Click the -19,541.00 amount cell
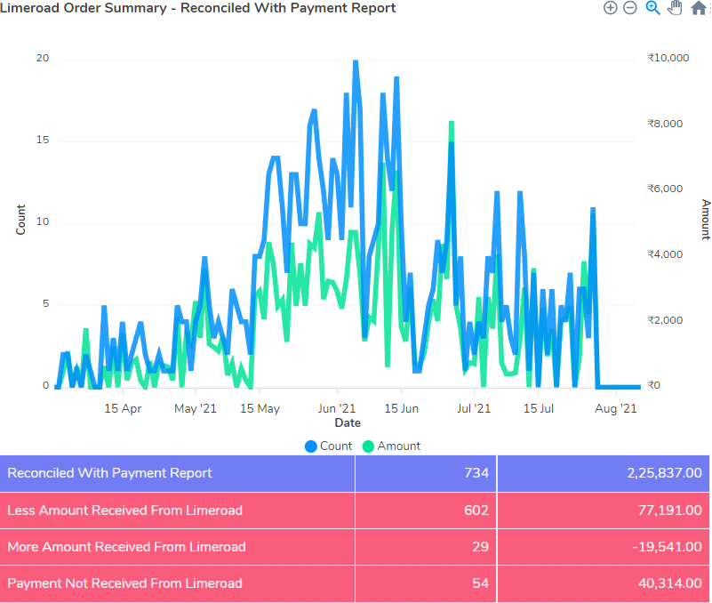The width and height of the screenshot is (712, 603). (604, 547)
